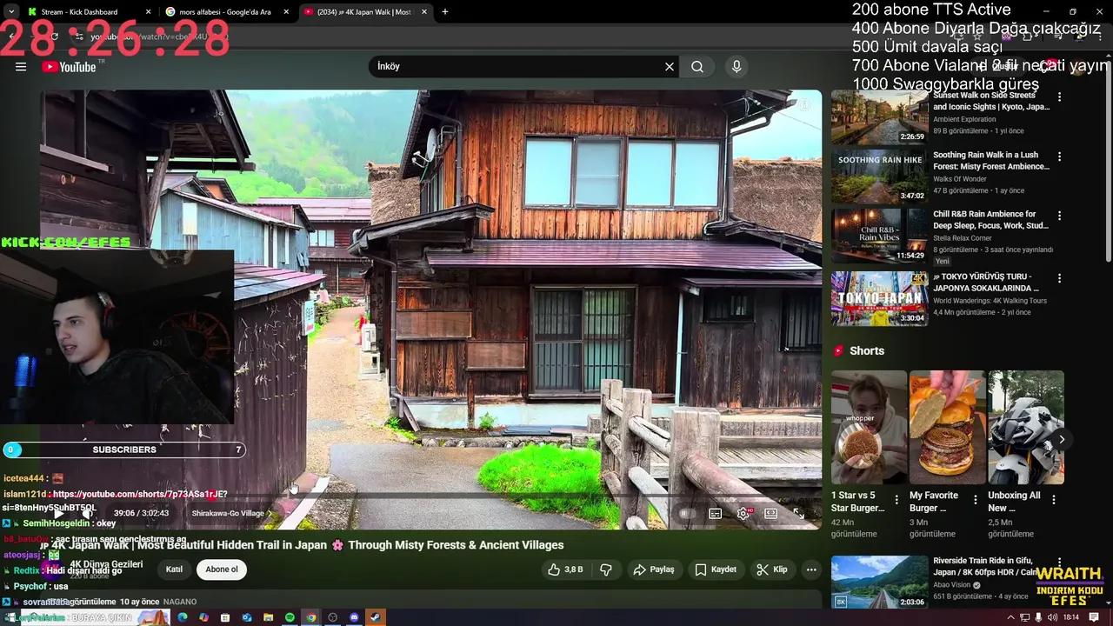1113x626 pixels.
Task: Open Soothing Rain Hike video thumbnail
Action: pyautogui.click(x=879, y=176)
